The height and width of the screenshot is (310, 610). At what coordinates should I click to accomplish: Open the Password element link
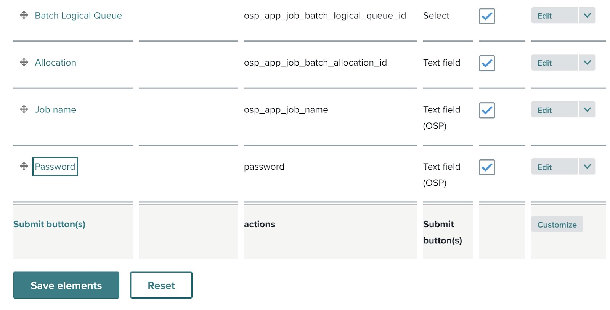click(55, 167)
